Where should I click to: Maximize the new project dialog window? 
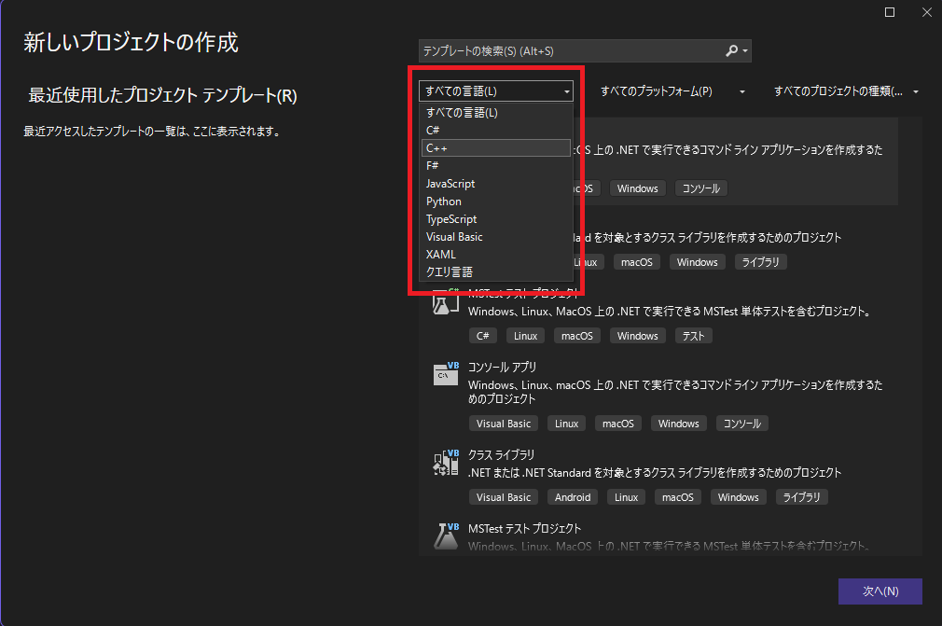tap(889, 12)
